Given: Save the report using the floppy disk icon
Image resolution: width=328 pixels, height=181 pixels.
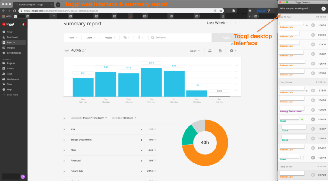Looking at the screenshot, I should pos(220,51).
